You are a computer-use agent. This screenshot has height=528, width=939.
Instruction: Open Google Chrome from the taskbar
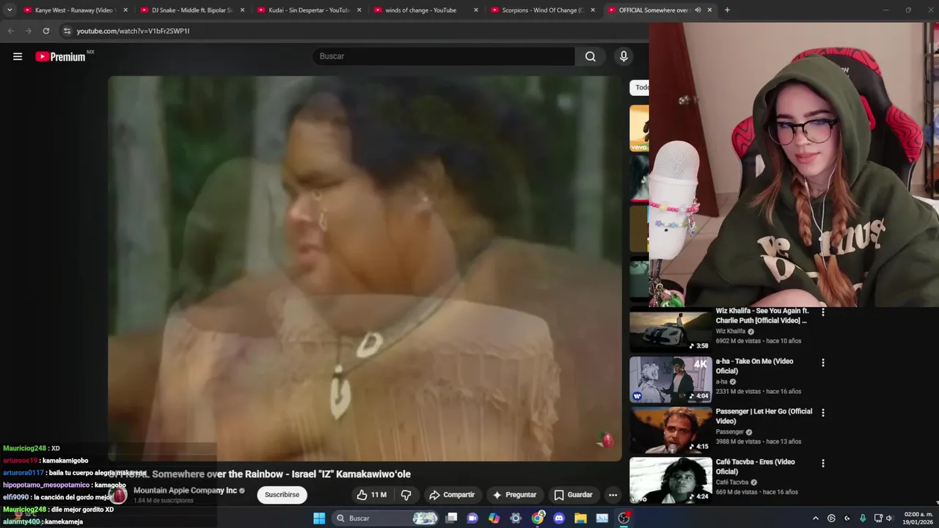(x=538, y=518)
